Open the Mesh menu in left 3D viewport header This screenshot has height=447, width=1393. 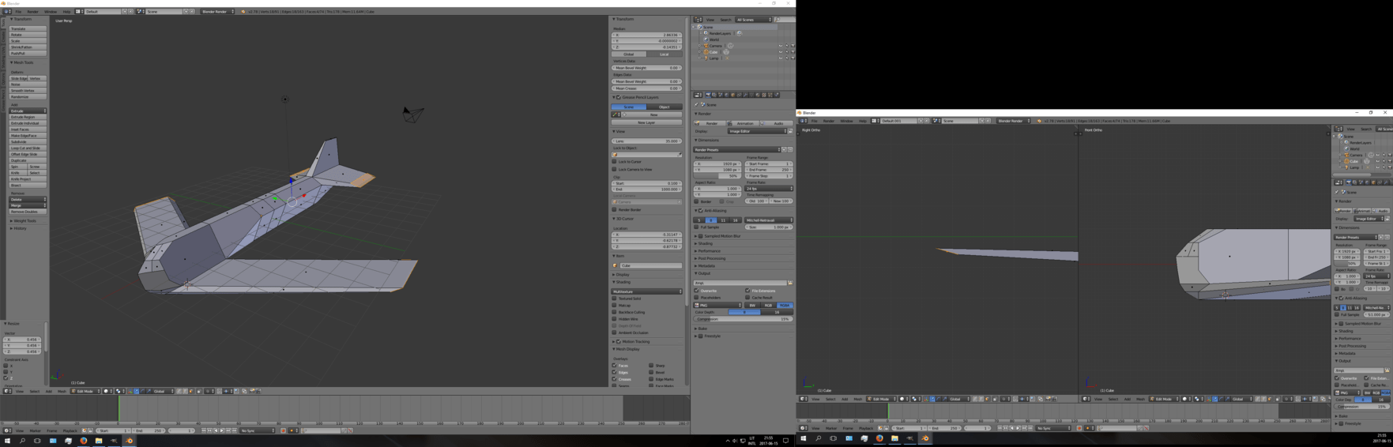point(62,391)
